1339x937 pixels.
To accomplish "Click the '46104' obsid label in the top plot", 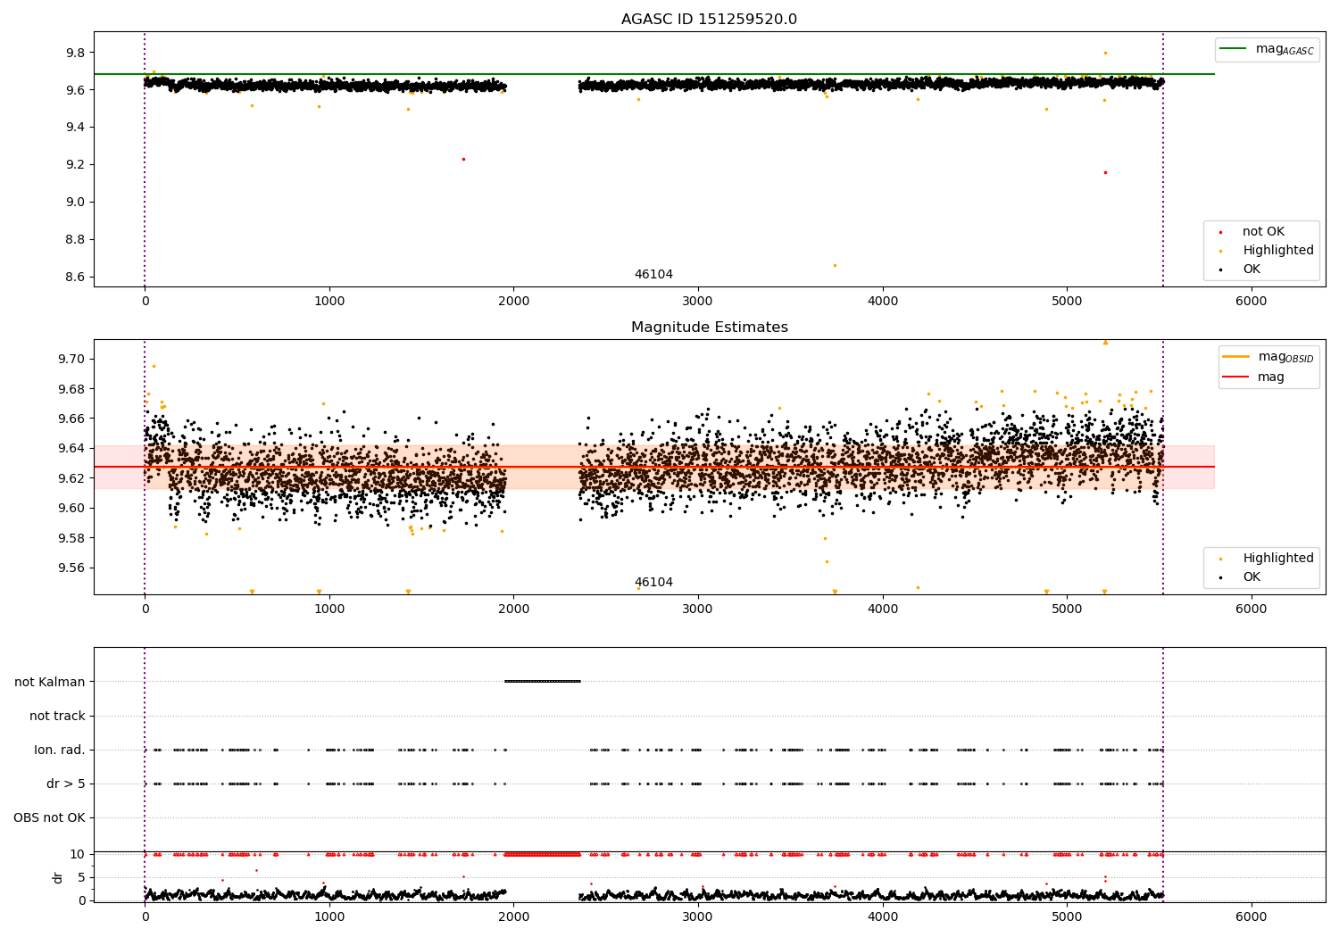I will (653, 275).
